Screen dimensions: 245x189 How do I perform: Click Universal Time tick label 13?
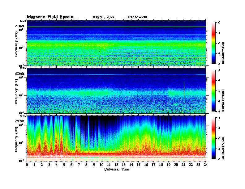tap(124, 165)
